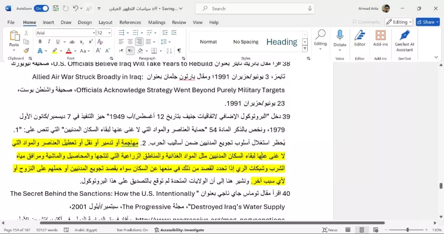This screenshot has height=234, width=444.
Task: Switch to the Layout tab
Action: 105,22
